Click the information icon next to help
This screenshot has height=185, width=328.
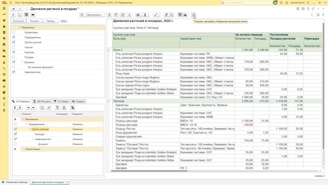(318, 15)
